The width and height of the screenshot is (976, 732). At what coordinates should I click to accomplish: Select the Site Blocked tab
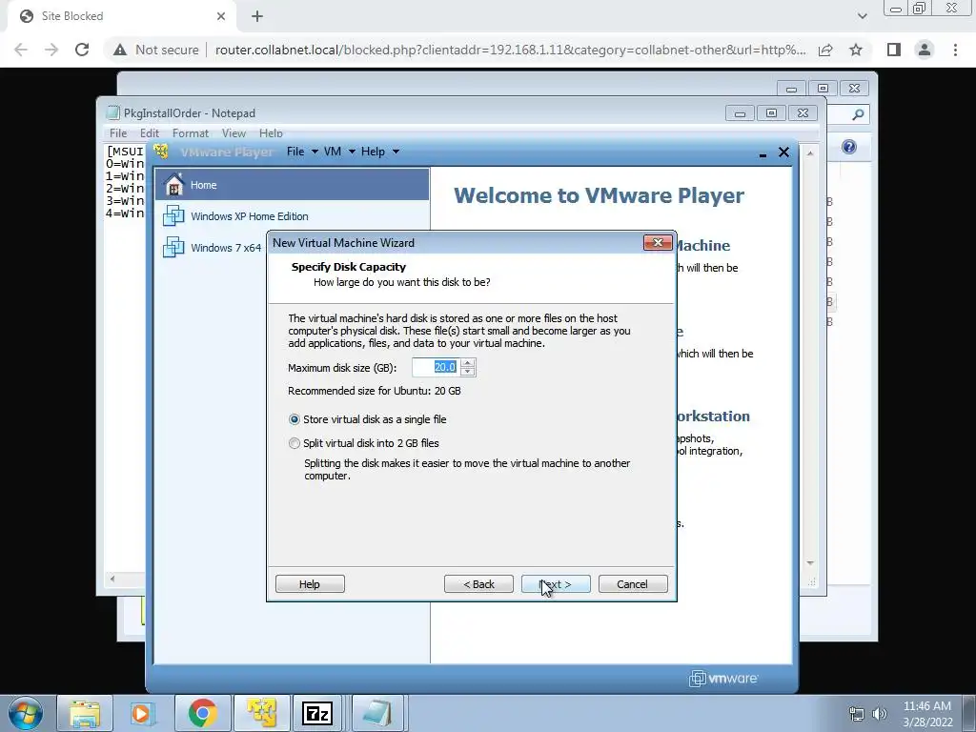[x=121, y=16]
